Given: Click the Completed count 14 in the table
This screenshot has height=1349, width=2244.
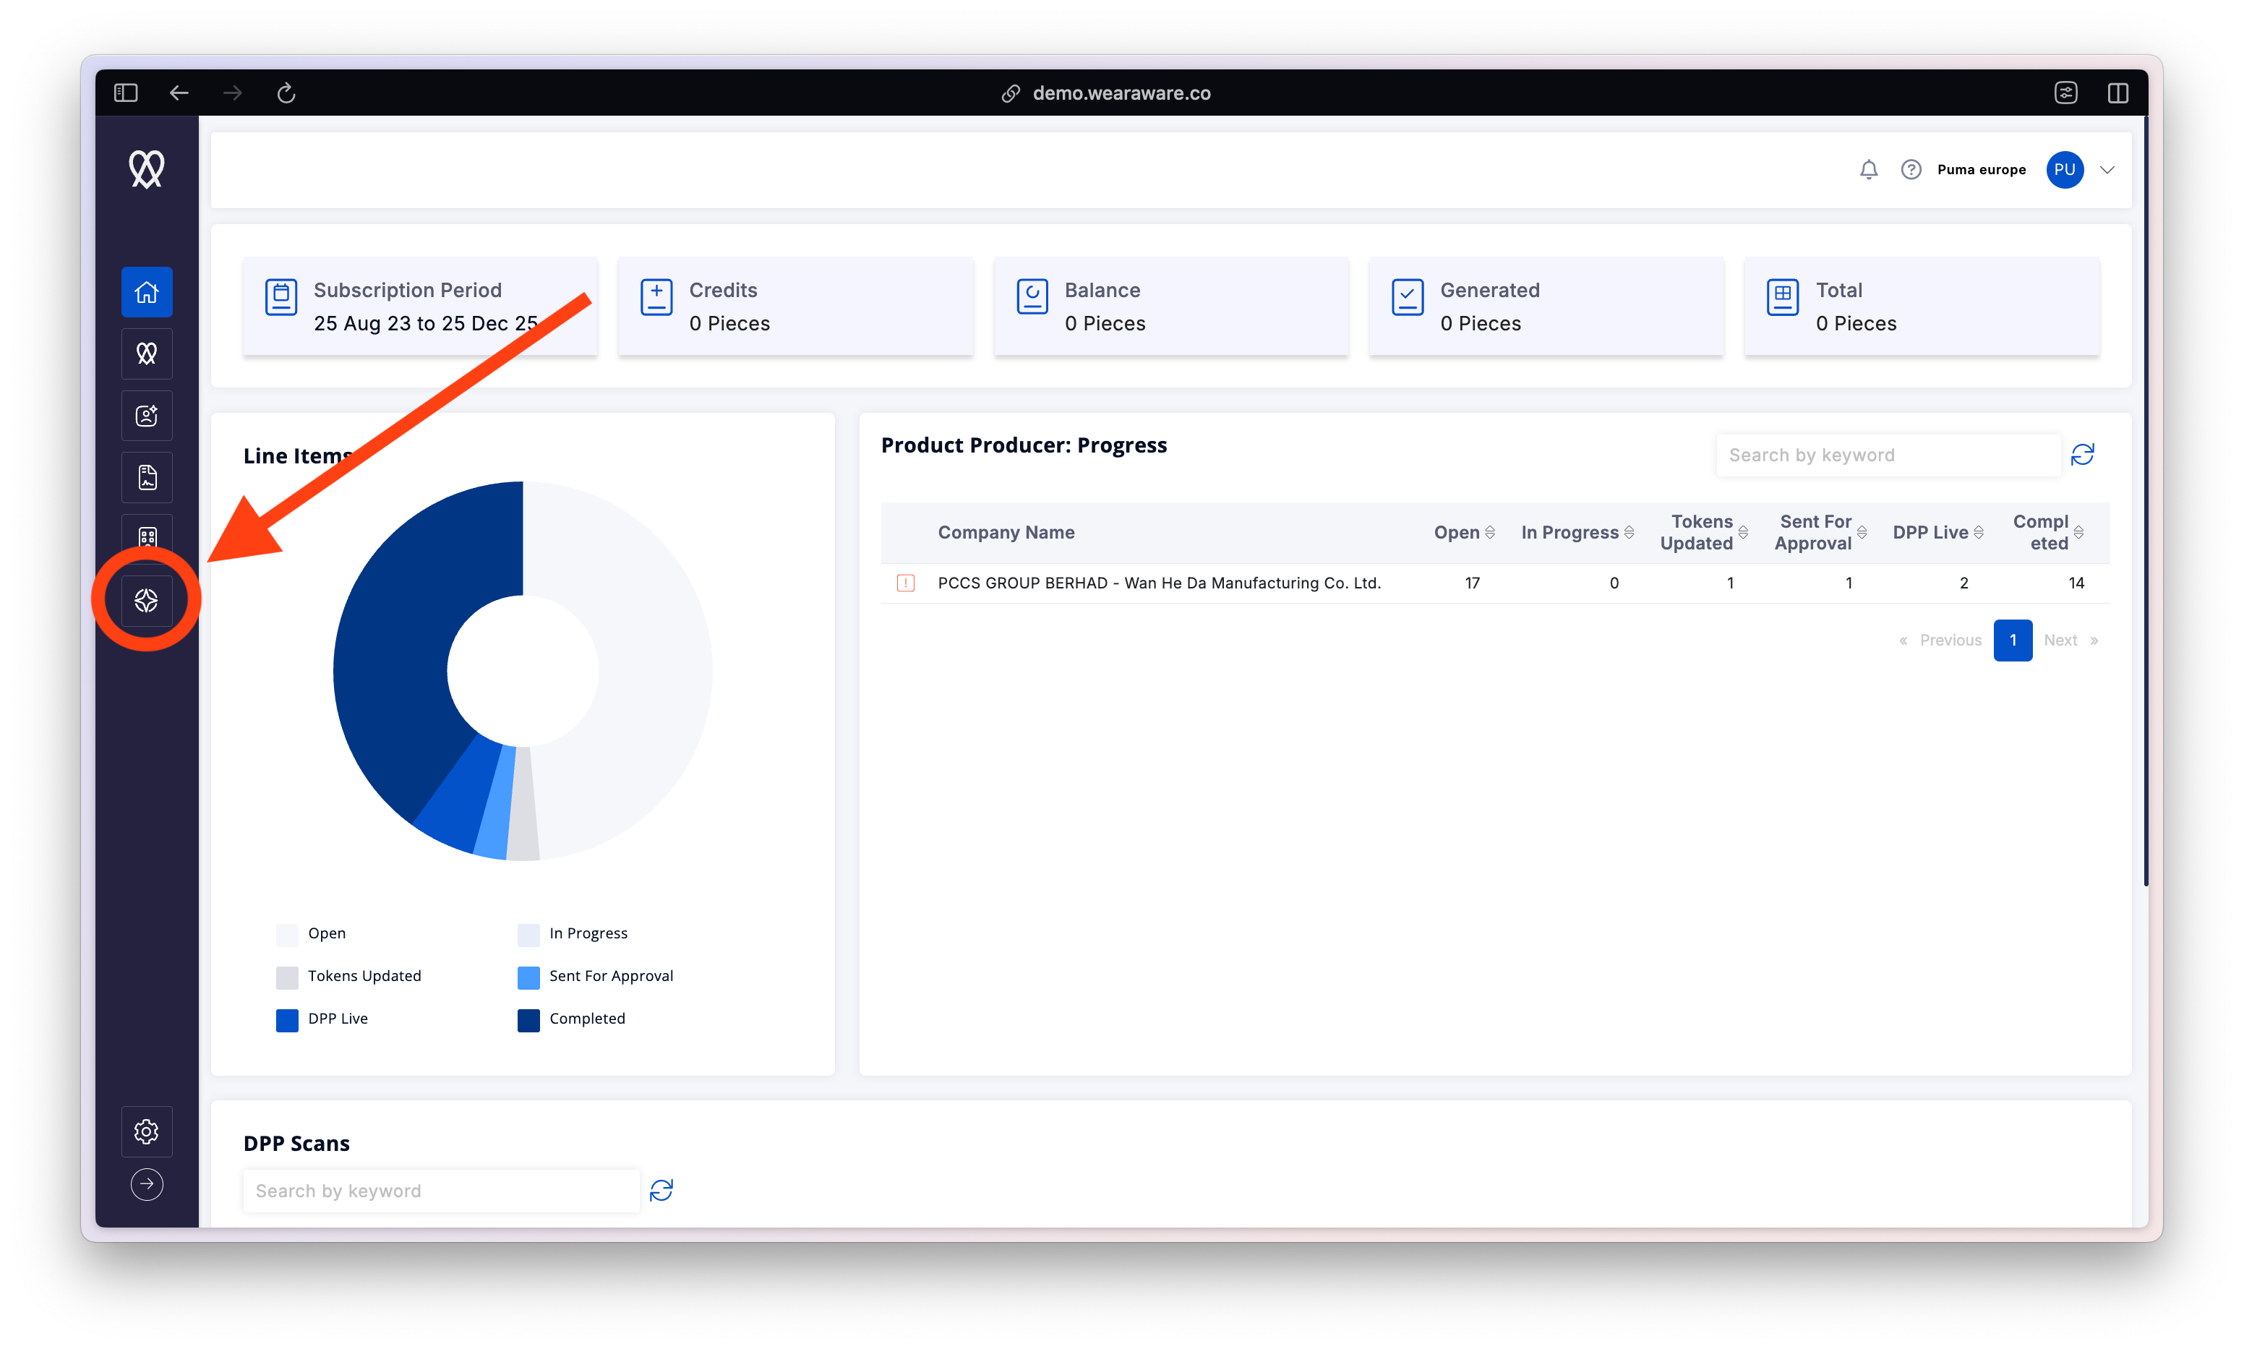Looking at the screenshot, I should click(x=2076, y=583).
